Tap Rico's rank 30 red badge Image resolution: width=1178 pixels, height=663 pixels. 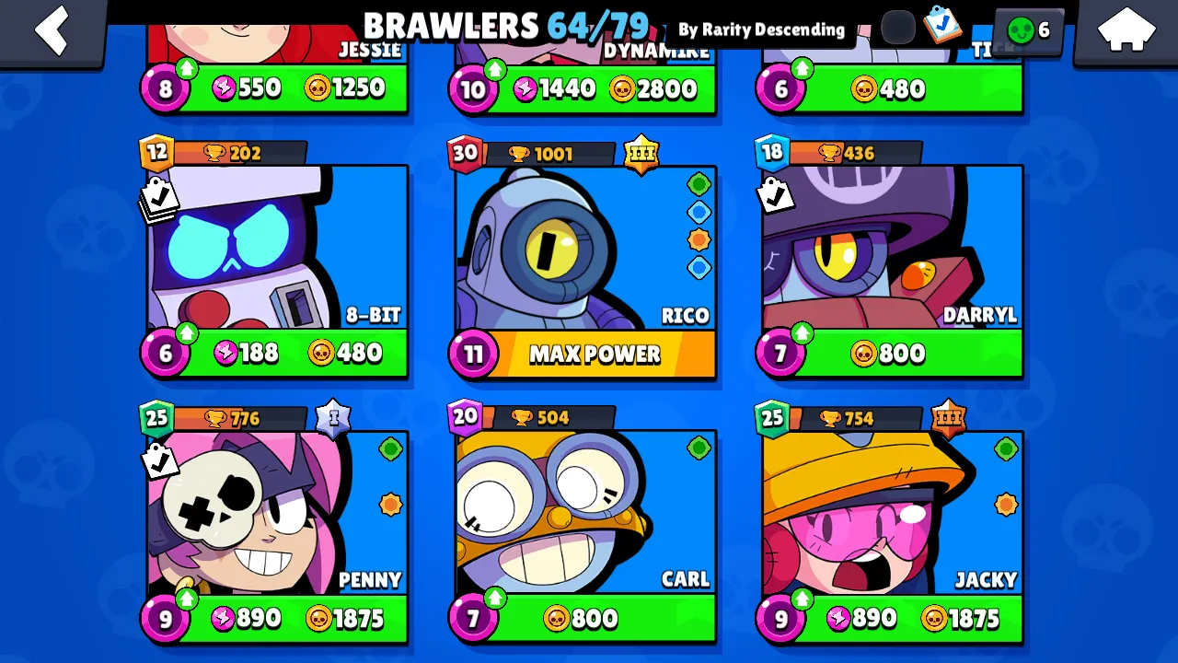point(466,153)
